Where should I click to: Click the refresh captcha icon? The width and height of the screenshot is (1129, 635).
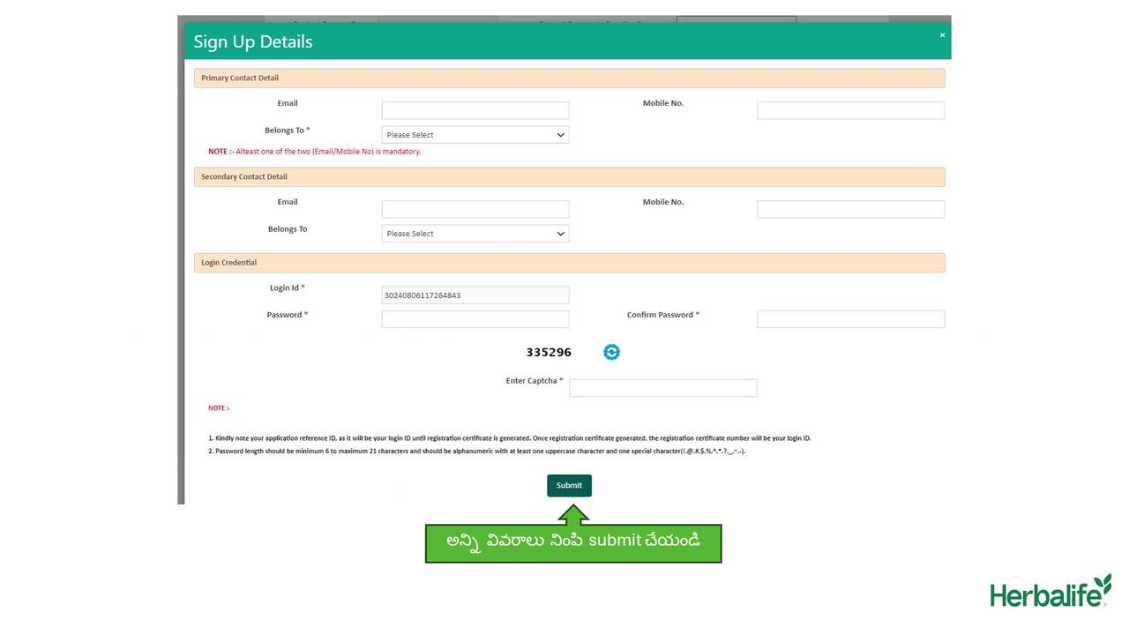click(611, 352)
